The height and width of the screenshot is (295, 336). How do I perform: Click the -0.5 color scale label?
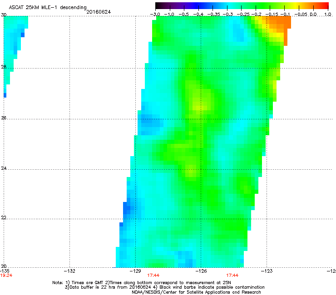(184, 15)
